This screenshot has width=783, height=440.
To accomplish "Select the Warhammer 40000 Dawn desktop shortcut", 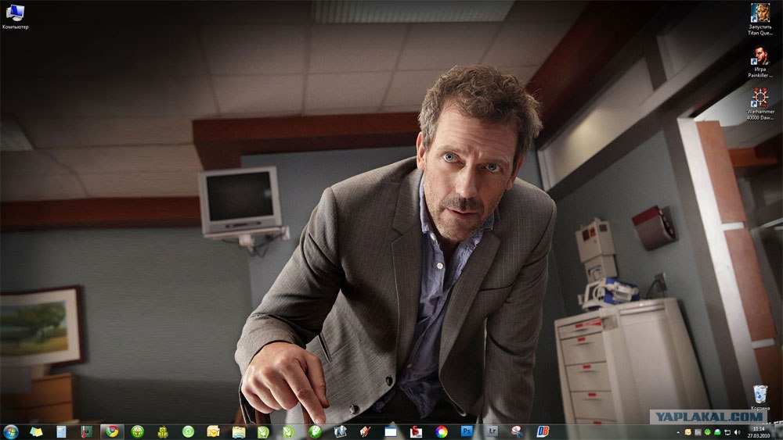I will click(x=760, y=104).
